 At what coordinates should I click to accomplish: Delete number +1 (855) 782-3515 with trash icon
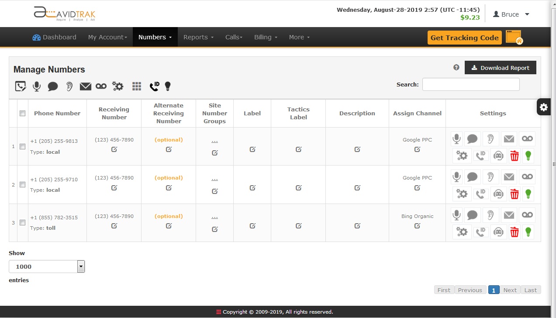tap(515, 232)
